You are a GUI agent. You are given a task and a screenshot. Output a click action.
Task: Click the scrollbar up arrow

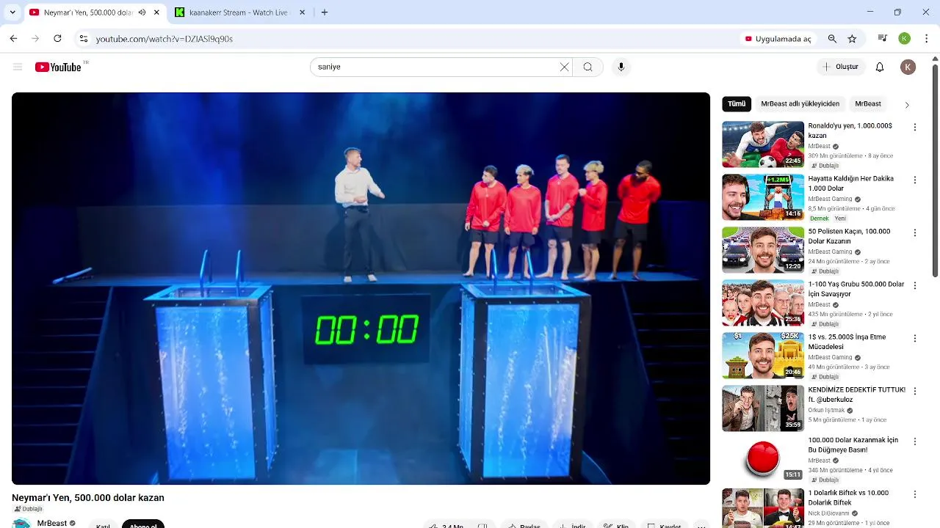point(935,58)
